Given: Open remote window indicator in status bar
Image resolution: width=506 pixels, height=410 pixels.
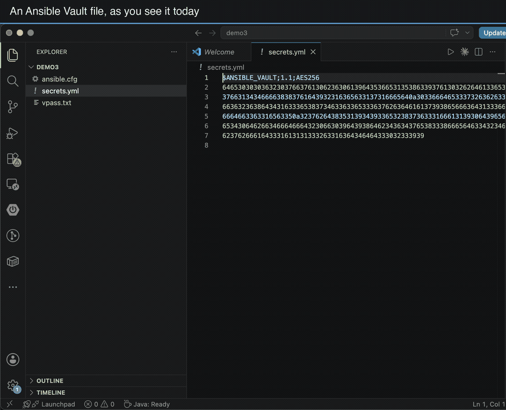Looking at the screenshot, I should pyautogui.click(x=10, y=404).
